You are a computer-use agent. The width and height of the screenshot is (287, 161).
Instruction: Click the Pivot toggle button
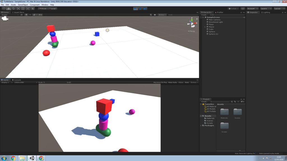tap(43, 9)
